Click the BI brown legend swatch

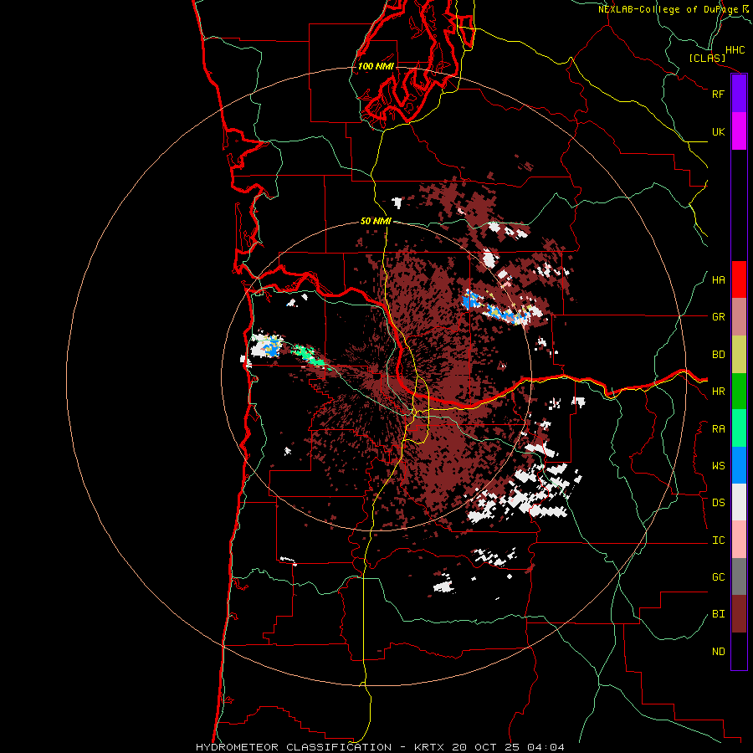pyautogui.click(x=739, y=614)
